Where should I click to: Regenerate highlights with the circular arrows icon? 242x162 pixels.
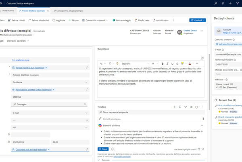112,149
